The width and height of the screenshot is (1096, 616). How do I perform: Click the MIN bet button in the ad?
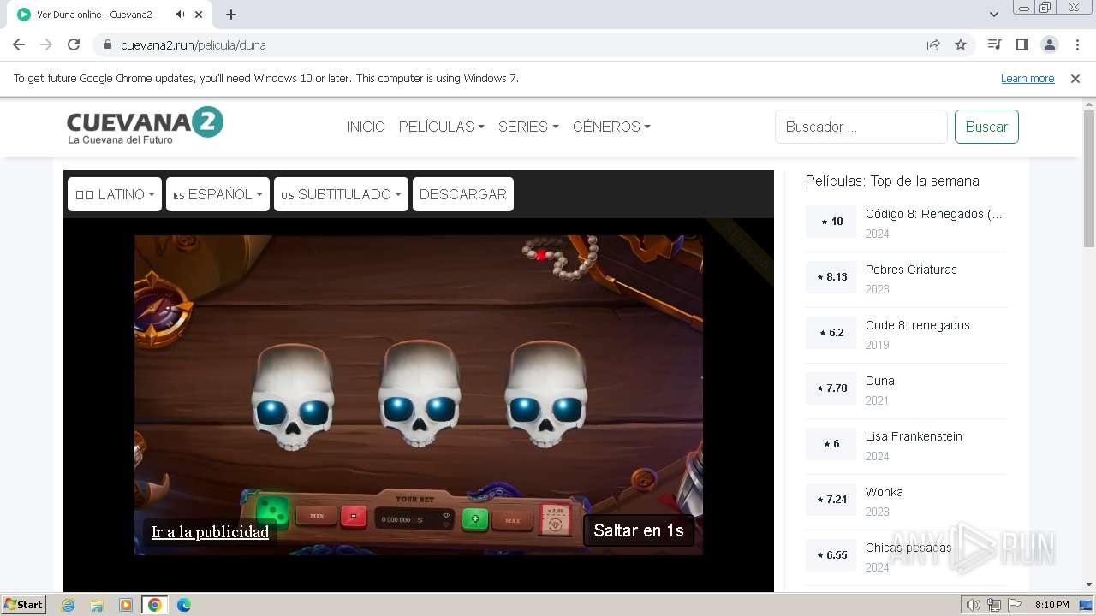click(x=316, y=515)
